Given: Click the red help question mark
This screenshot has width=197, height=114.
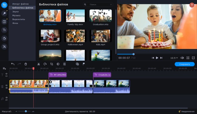Looking at the screenshot, I should [x=192, y=5].
